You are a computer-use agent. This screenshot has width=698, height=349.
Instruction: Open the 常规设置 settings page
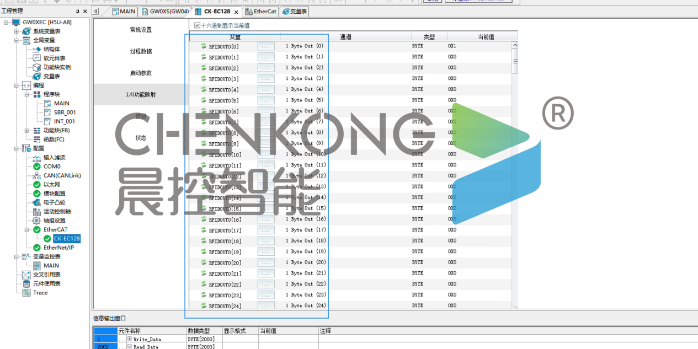point(141,30)
